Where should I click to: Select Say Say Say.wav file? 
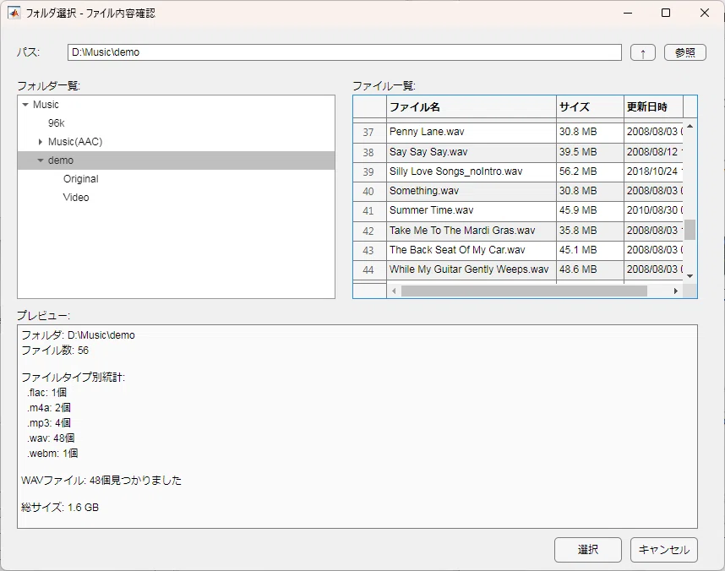pos(472,152)
